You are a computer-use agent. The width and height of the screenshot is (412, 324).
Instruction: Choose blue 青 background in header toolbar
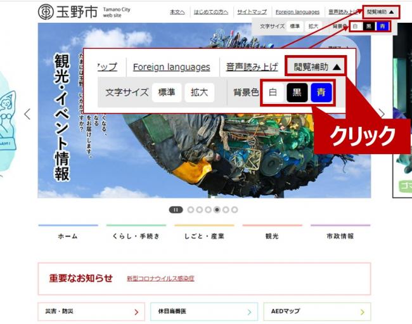[382, 26]
